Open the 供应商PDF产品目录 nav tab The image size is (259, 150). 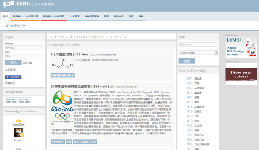point(54,16)
